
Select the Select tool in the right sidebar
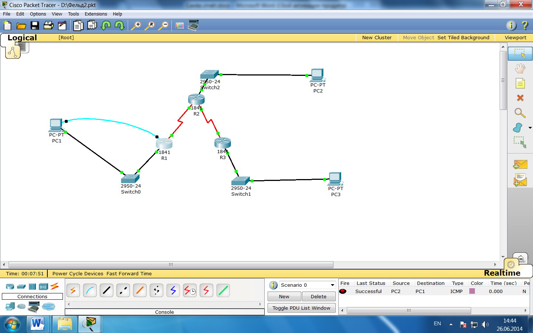click(520, 54)
